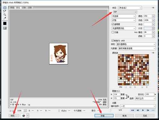Toggle the 透明度 transparency checkbox
Viewport: 159px width, 120px height.
[113, 24]
